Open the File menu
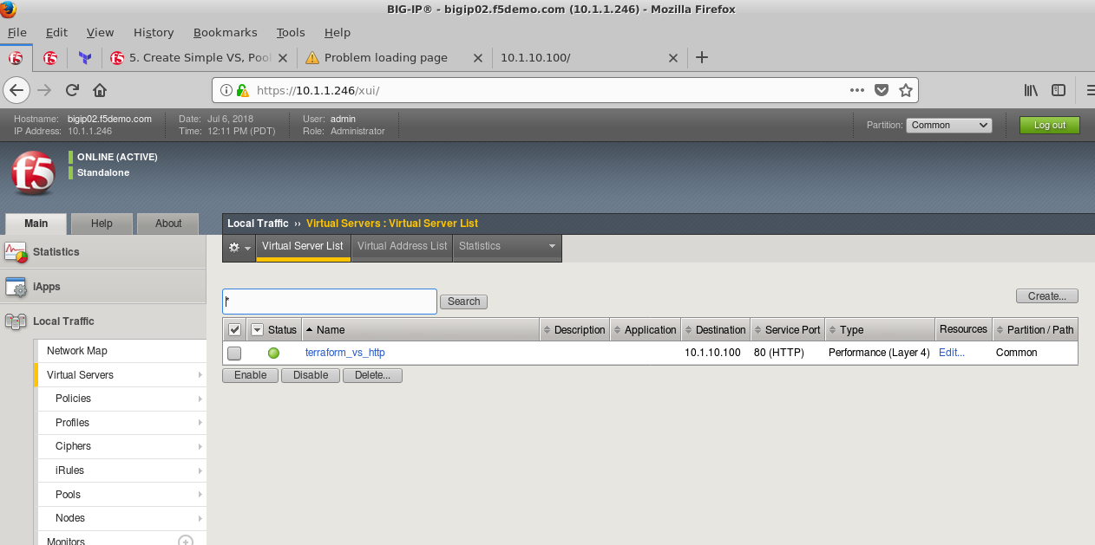Screen dimensions: 1095x545 coord(16,32)
